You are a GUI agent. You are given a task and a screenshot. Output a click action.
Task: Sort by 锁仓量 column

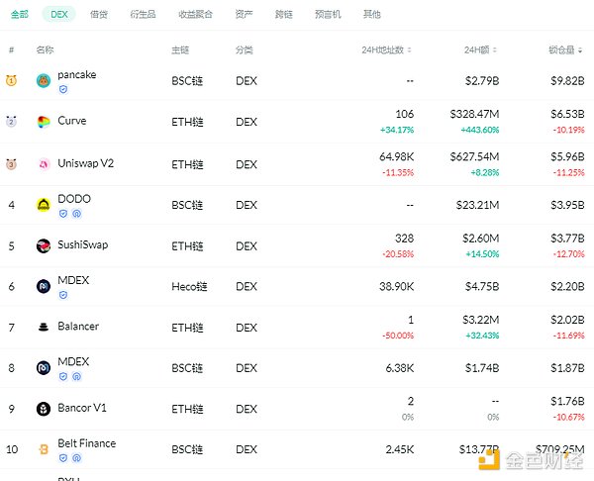[566, 49]
